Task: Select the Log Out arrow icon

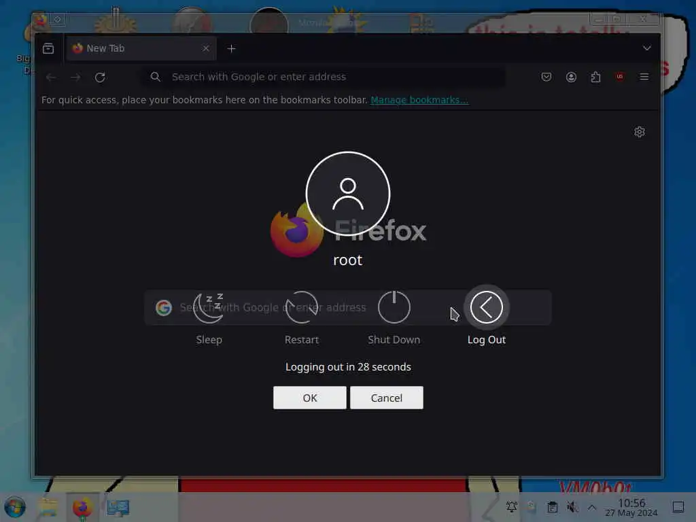Action: click(x=487, y=307)
